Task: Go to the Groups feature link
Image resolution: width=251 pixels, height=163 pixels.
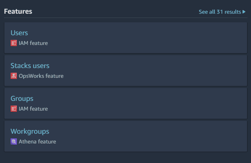Action: tap(22, 99)
